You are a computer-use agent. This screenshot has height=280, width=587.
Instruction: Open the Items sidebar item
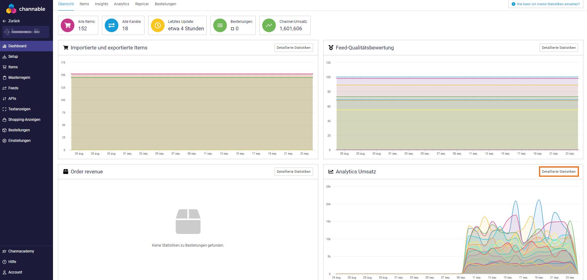point(26,67)
